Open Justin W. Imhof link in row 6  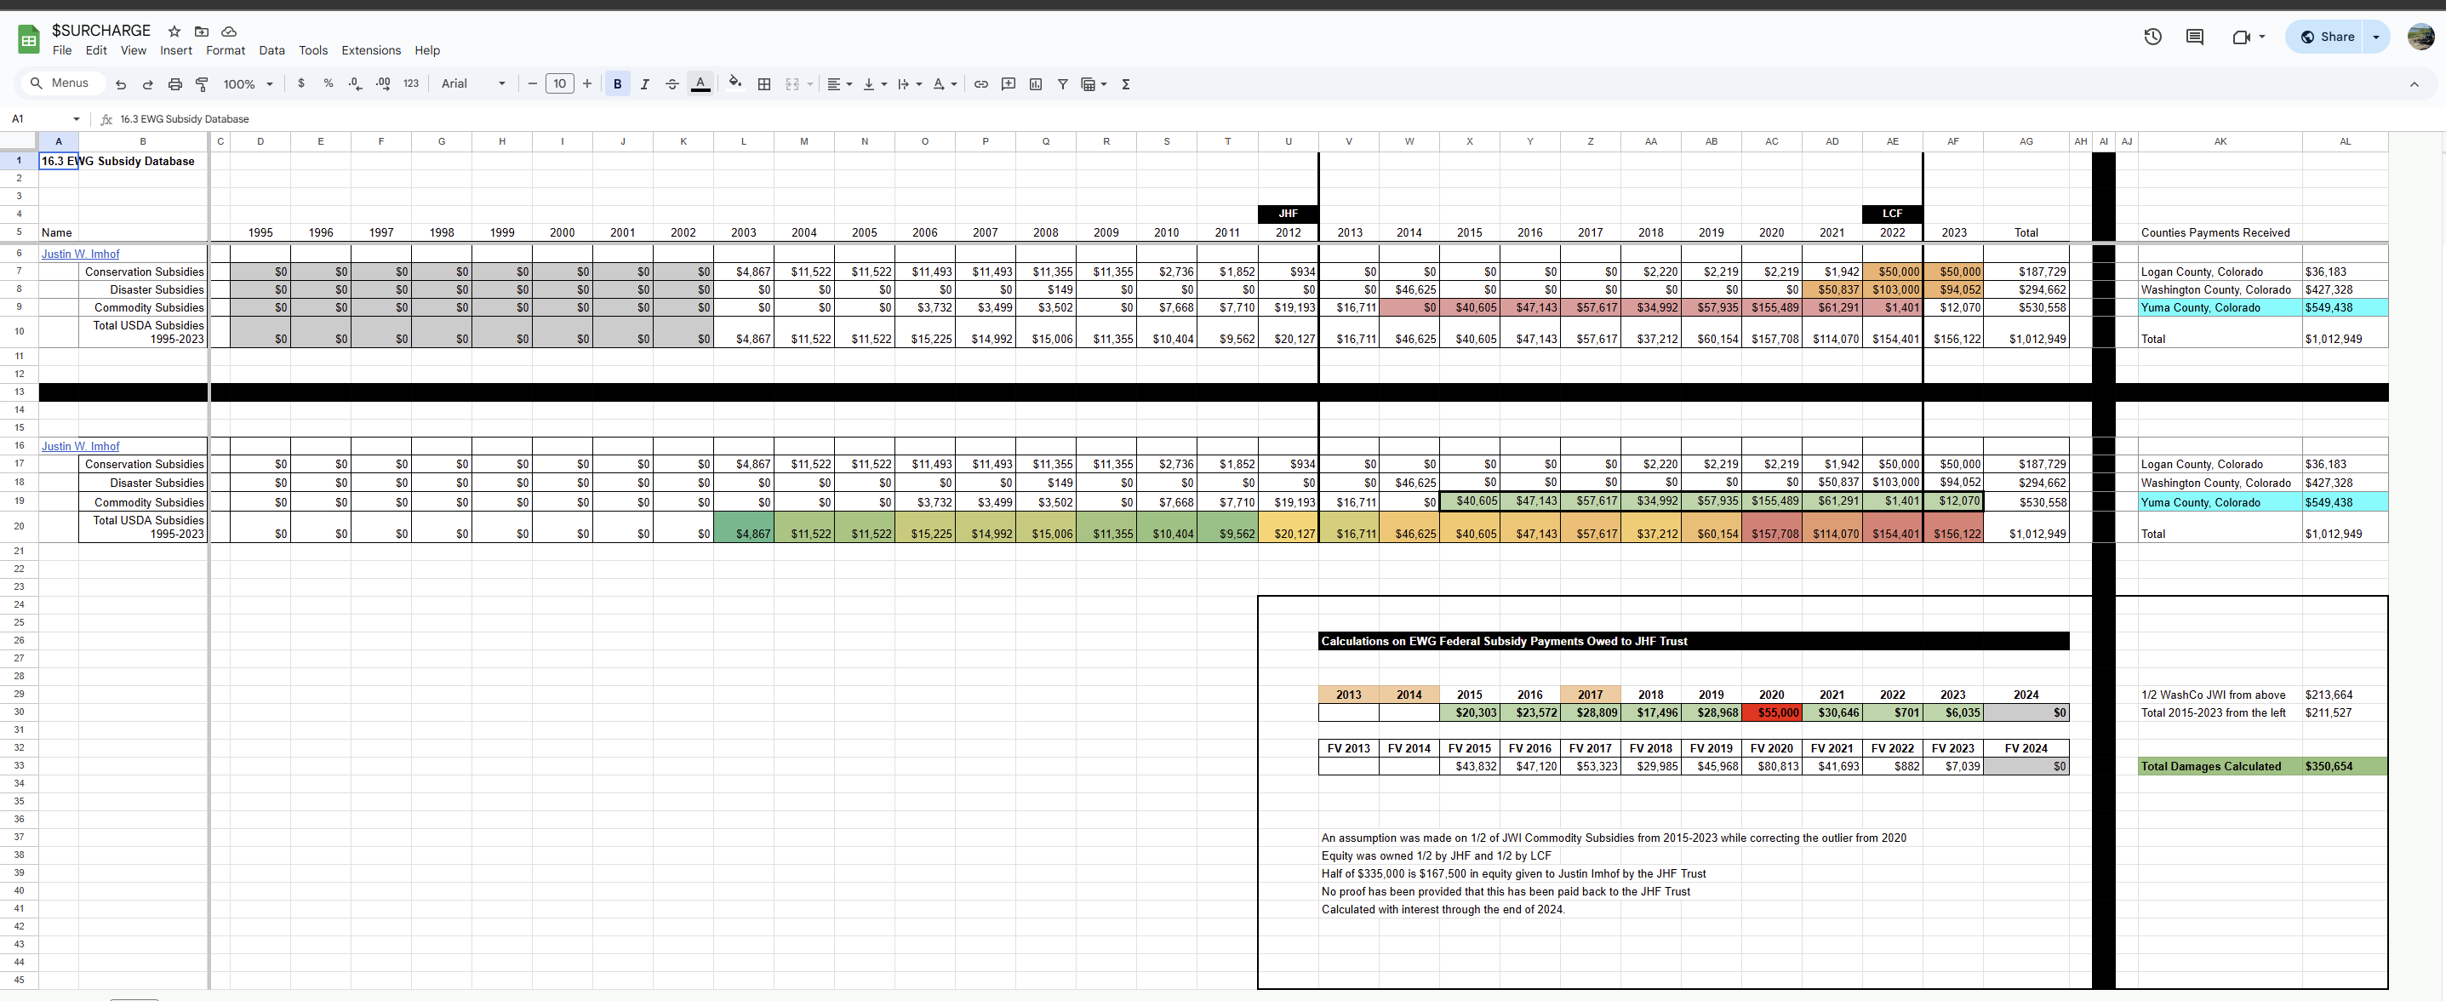tap(81, 255)
